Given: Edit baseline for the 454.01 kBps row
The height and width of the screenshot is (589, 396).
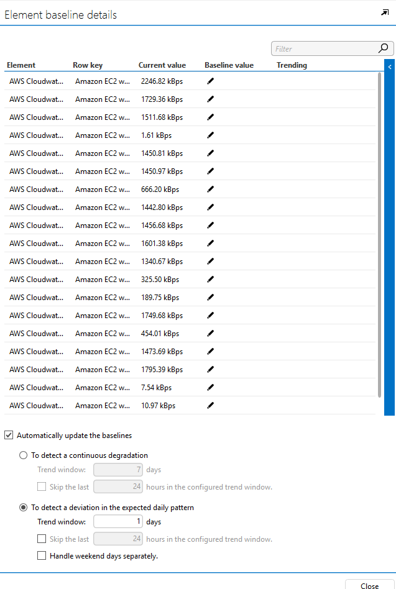Looking at the screenshot, I should point(210,334).
